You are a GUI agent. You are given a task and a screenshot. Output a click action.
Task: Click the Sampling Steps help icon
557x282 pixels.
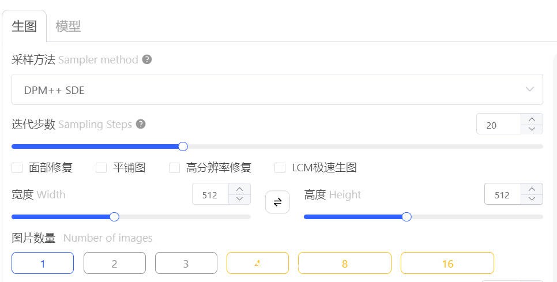[141, 124]
